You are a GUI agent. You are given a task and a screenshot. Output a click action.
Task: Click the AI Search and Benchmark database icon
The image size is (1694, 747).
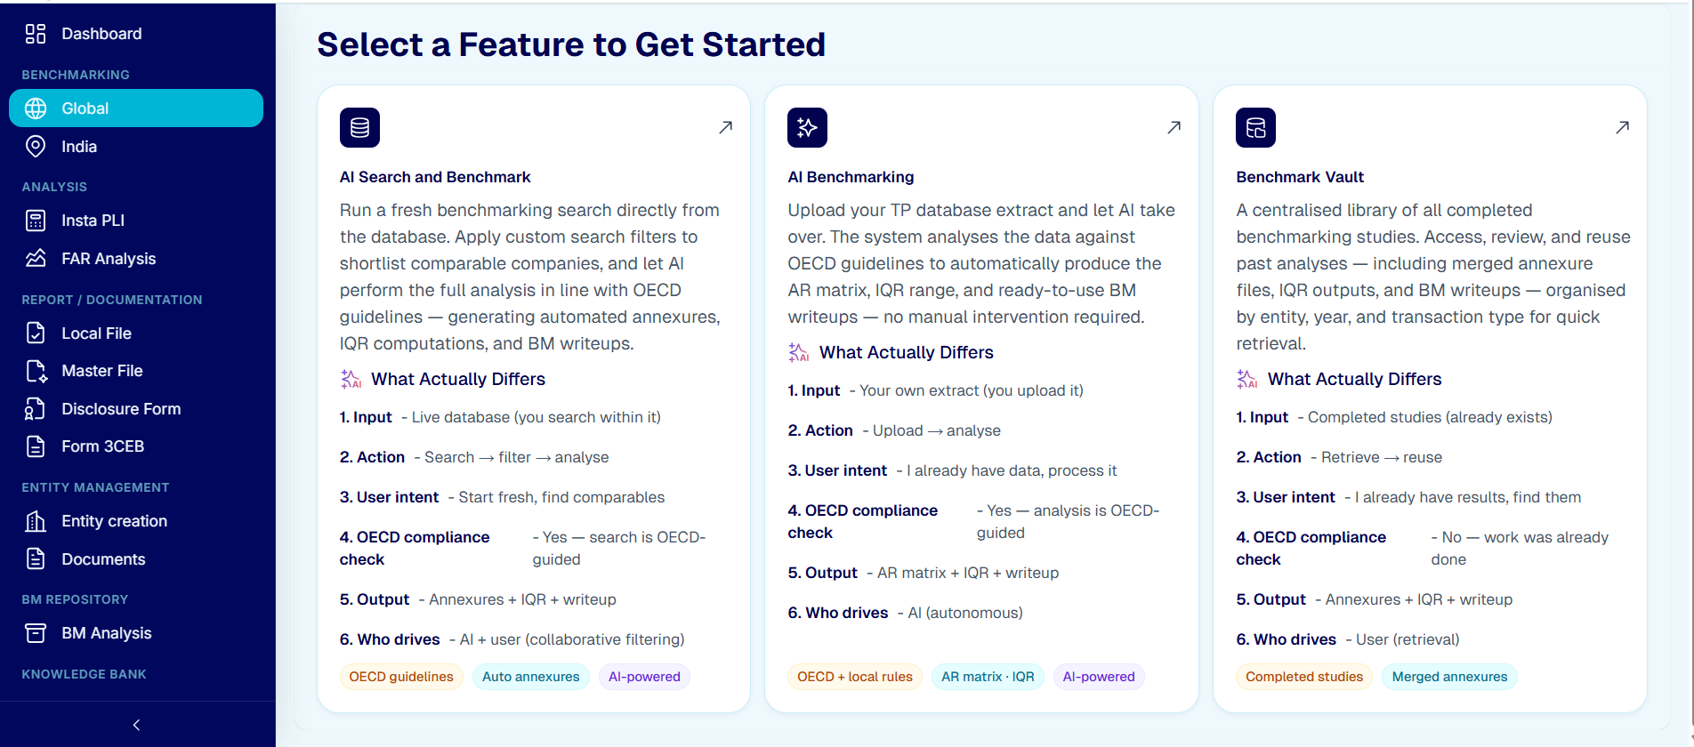pos(359,128)
